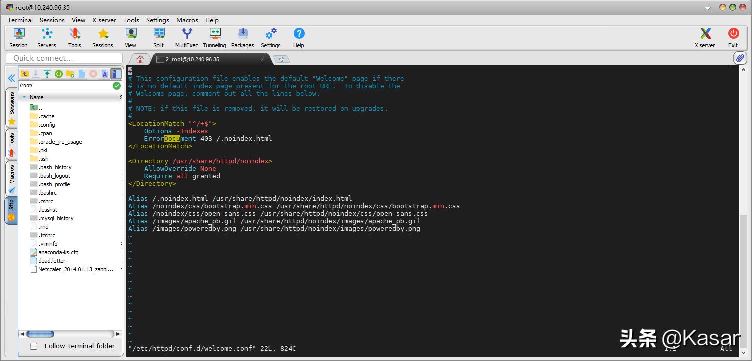This screenshot has height=361, width=752.
Task: Create new folder via SFTP toolbar icon
Action: pyautogui.click(x=70, y=74)
